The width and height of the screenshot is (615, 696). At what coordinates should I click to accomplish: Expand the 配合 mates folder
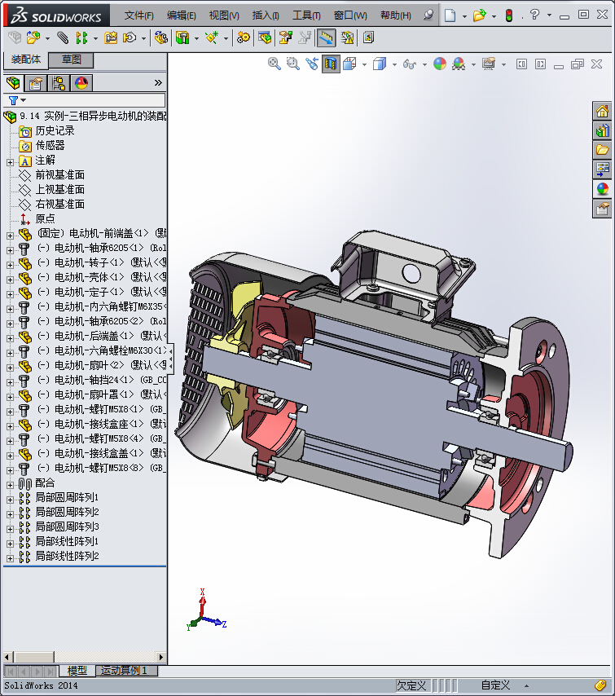click(10, 485)
